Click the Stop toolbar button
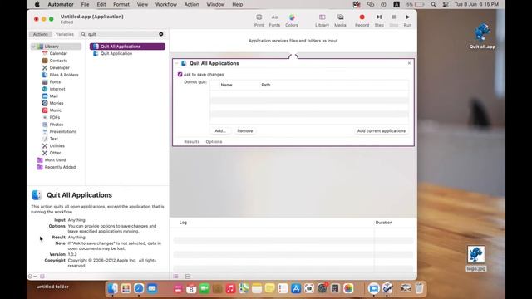Image resolution: width=532 pixels, height=299 pixels. coord(393,20)
